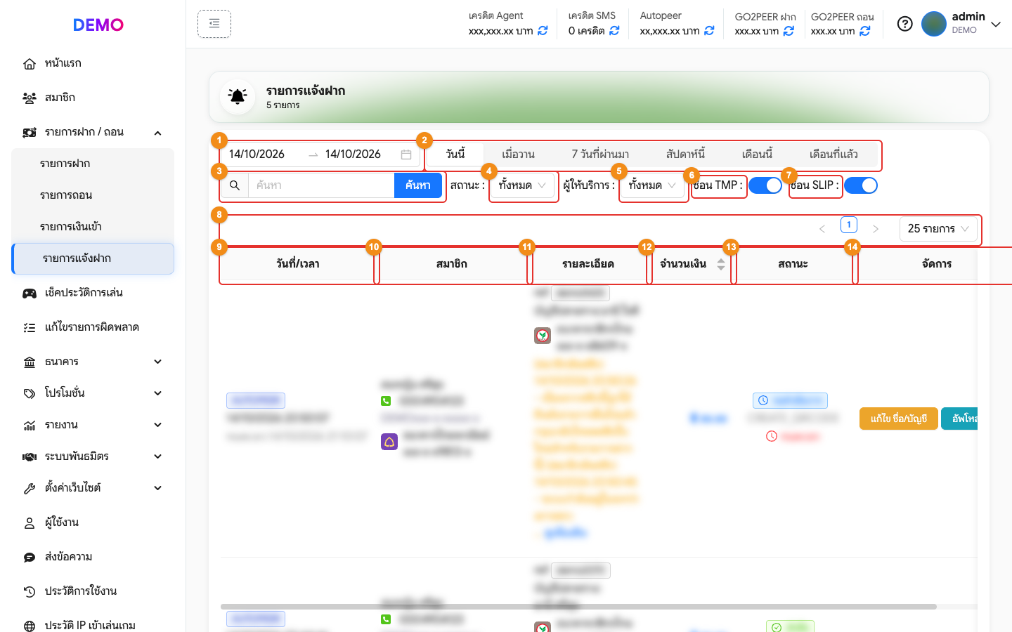Sort by จำนวนเงิน column arrows
This screenshot has height=632, width=1012.
[721, 264]
